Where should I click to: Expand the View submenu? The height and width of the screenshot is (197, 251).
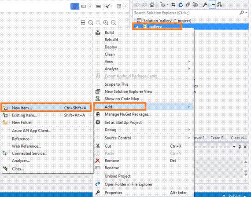[143, 62]
